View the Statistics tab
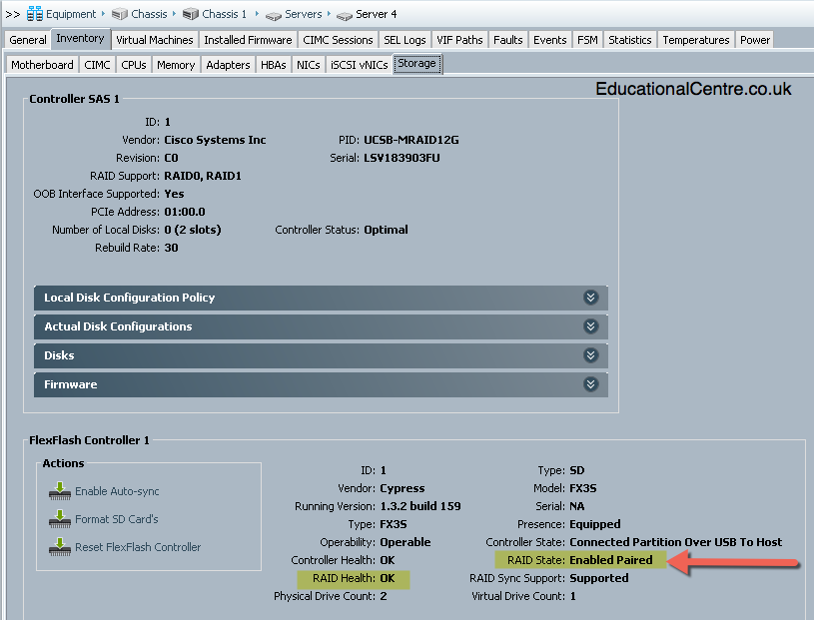Viewport: 814px width, 620px height. [x=629, y=40]
